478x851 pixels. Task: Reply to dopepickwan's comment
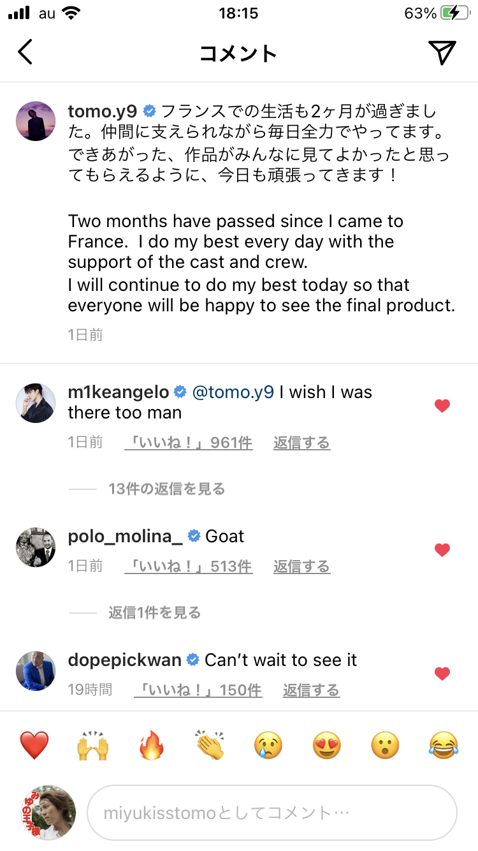tap(311, 690)
